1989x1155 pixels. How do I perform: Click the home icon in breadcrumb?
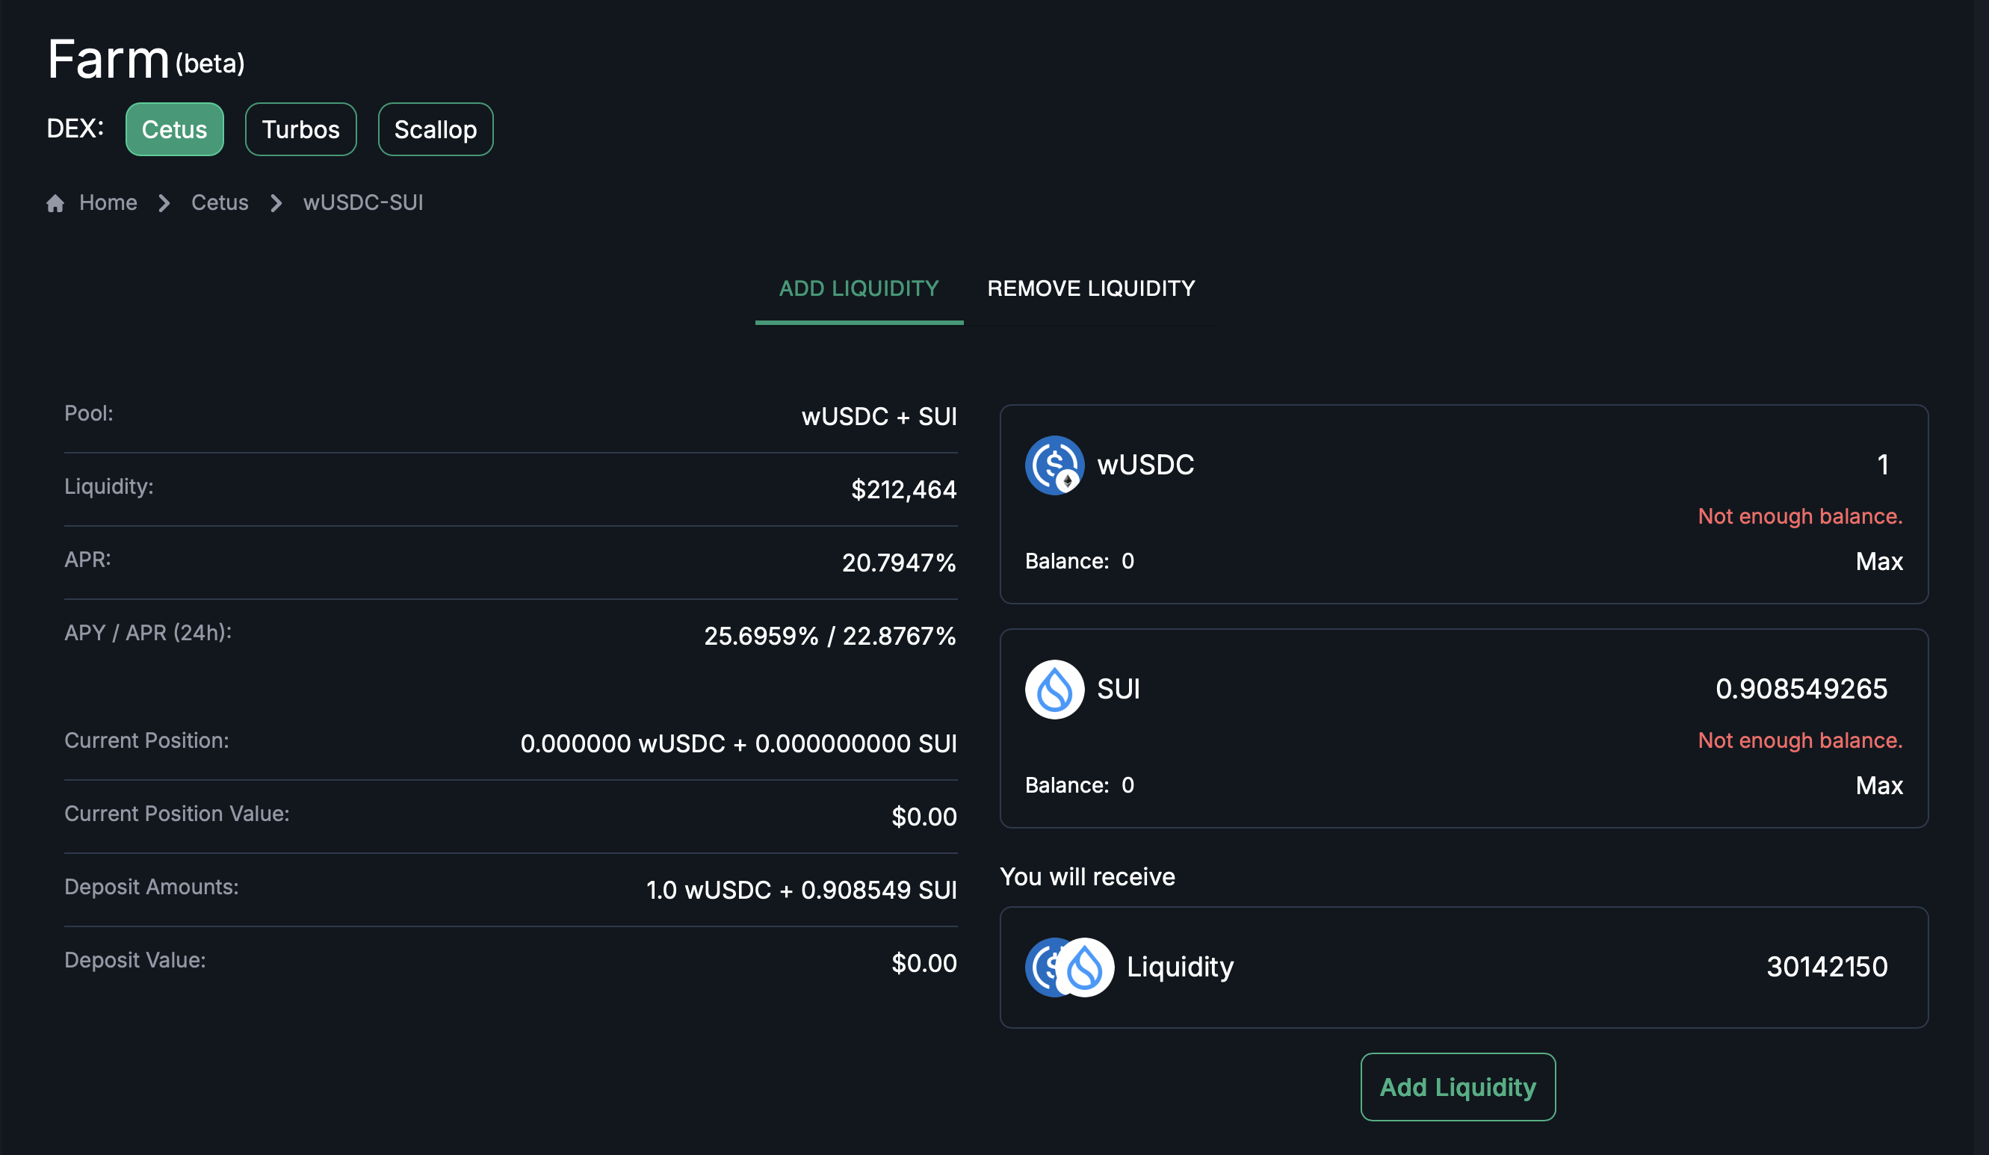click(55, 203)
